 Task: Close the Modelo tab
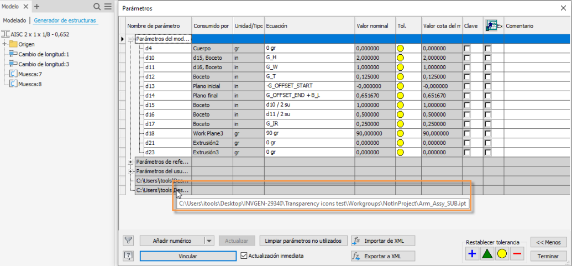pos(25,7)
